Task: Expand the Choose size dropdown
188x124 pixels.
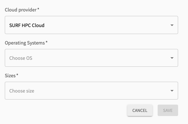Action: point(91,91)
